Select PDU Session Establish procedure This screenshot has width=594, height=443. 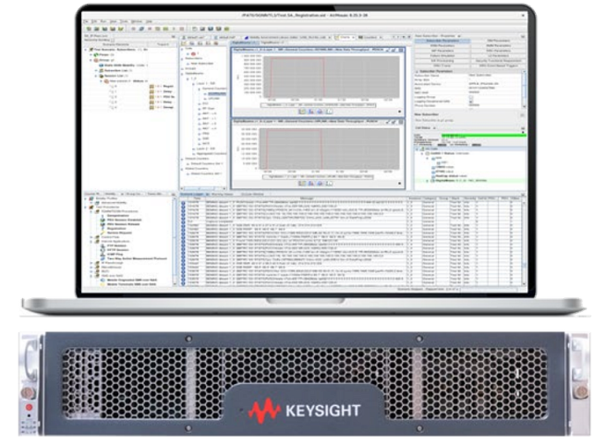[124, 220]
